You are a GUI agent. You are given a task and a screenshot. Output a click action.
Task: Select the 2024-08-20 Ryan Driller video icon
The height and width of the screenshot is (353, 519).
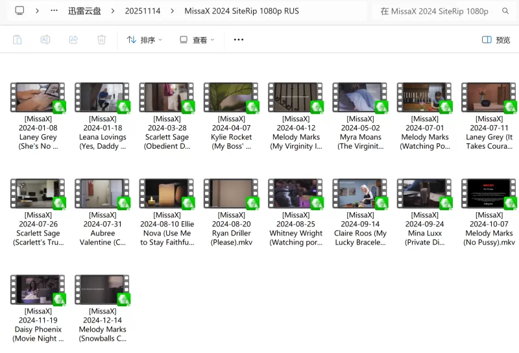(231, 194)
